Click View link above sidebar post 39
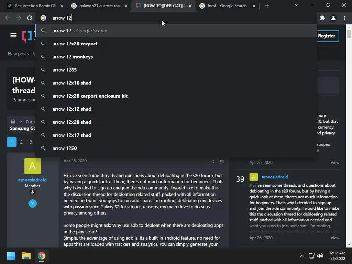 [x=335, y=163]
